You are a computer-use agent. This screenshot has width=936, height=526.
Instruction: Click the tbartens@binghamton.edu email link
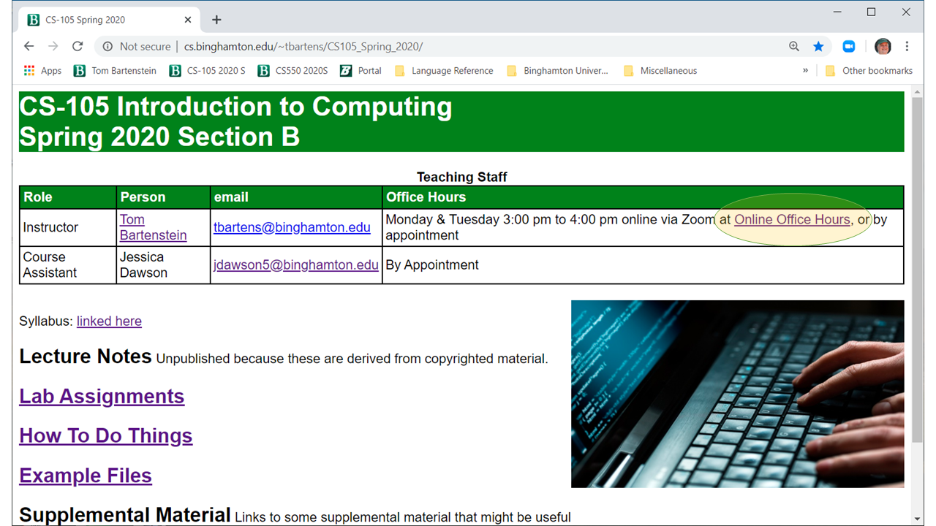point(292,227)
